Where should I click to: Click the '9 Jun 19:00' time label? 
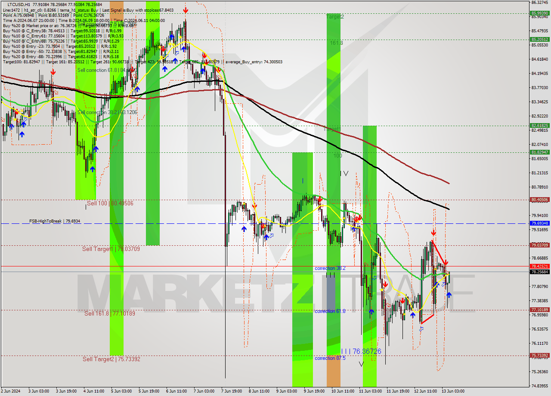[314, 391]
